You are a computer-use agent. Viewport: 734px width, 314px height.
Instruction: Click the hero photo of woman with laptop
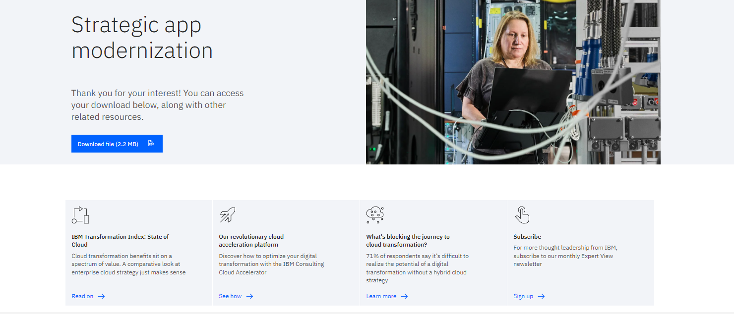[x=513, y=82]
